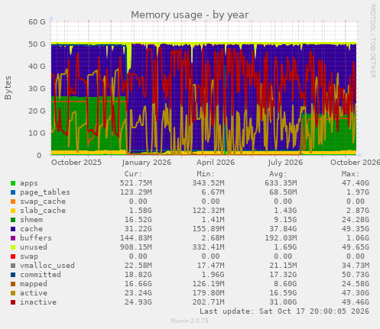This screenshot has width=380, height=329.
Task: Click active current value 23.24G
Action: coord(138,293)
